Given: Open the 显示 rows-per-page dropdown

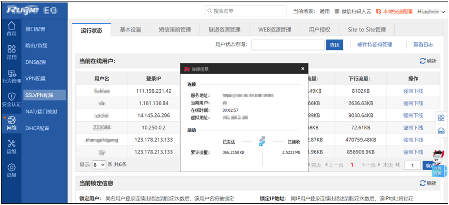Looking at the screenshot, I should [99, 165].
